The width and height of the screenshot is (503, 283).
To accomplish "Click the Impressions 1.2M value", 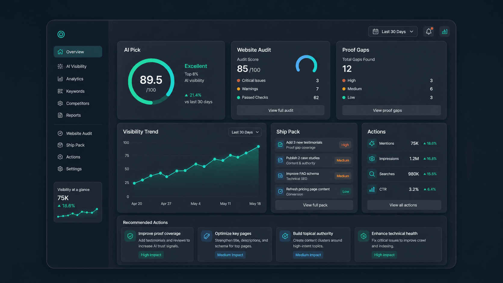I will click(x=414, y=158).
